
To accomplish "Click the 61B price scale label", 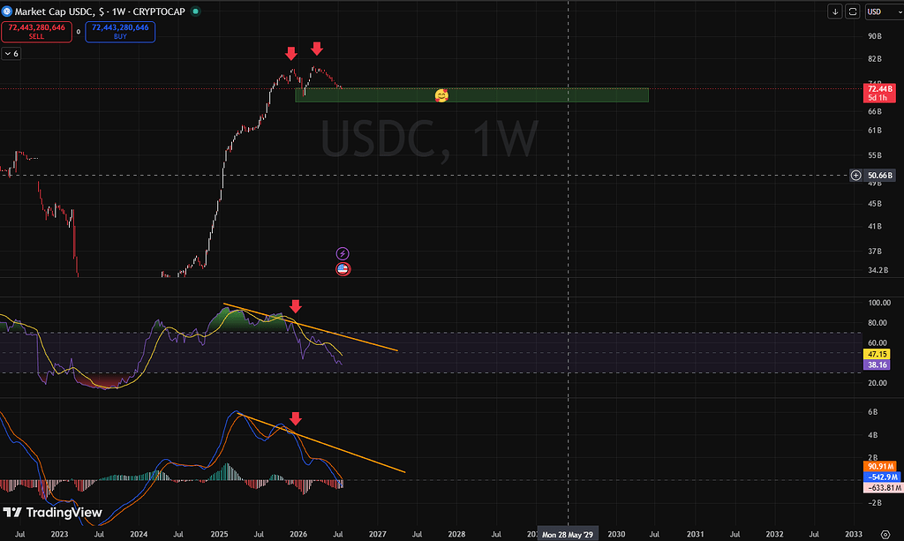I will click(875, 131).
